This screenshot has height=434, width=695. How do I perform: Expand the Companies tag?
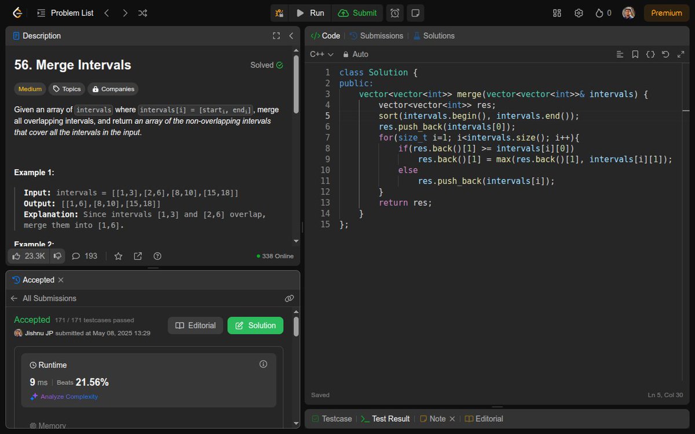[113, 89]
